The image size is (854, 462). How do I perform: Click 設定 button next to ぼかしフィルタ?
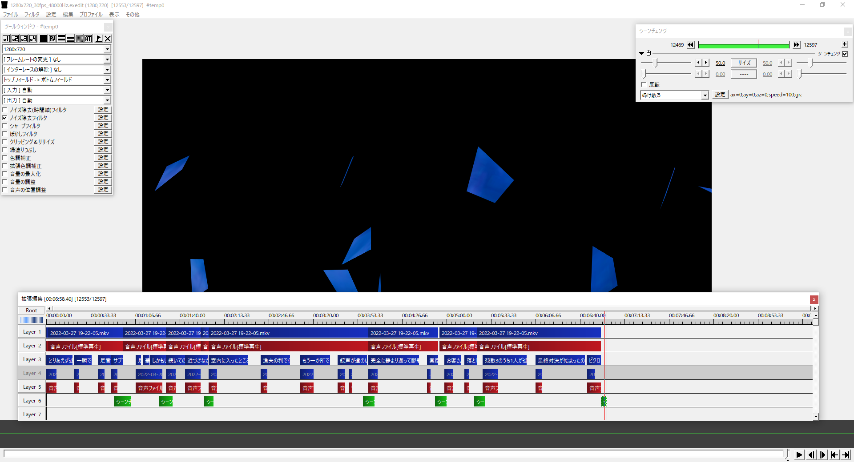103,134
